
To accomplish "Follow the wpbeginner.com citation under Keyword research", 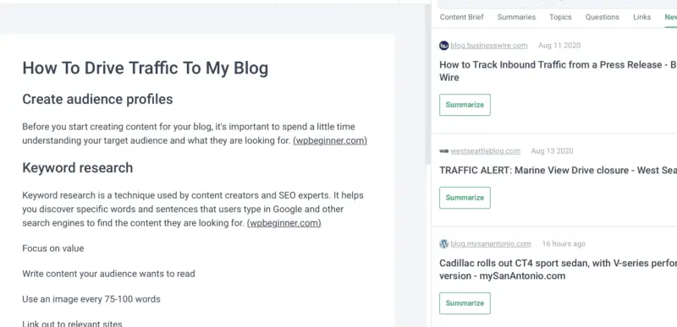I will [x=284, y=223].
